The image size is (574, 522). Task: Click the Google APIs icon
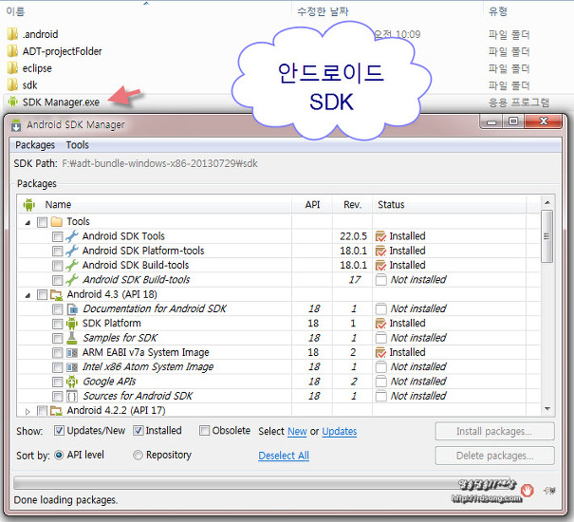tap(72, 382)
